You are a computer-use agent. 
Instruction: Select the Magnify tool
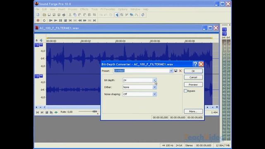pos(122,15)
